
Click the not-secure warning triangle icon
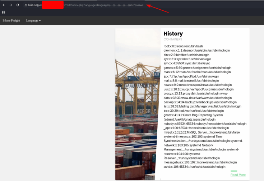point(26,5)
